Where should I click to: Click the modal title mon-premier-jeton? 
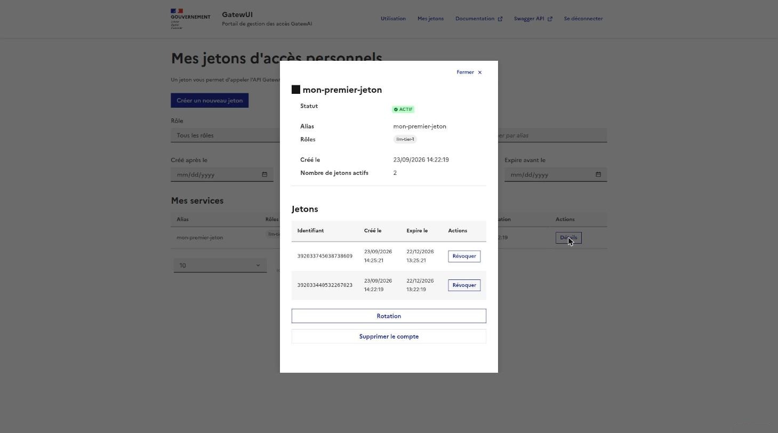tap(342, 90)
